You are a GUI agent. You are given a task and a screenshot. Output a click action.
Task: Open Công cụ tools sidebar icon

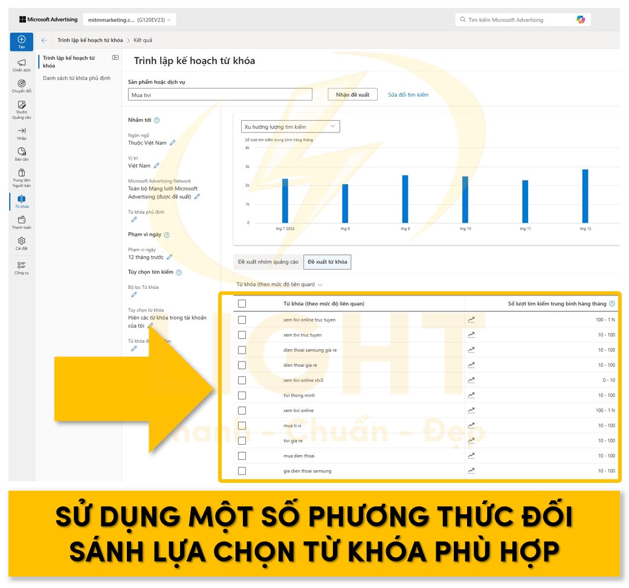coord(21,268)
